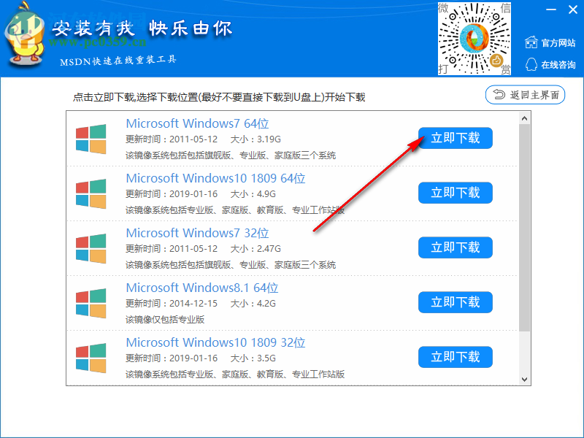Click the WeChat QR code image
The width and height of the screenshot is (584, 438).
[x=474, y=38]
